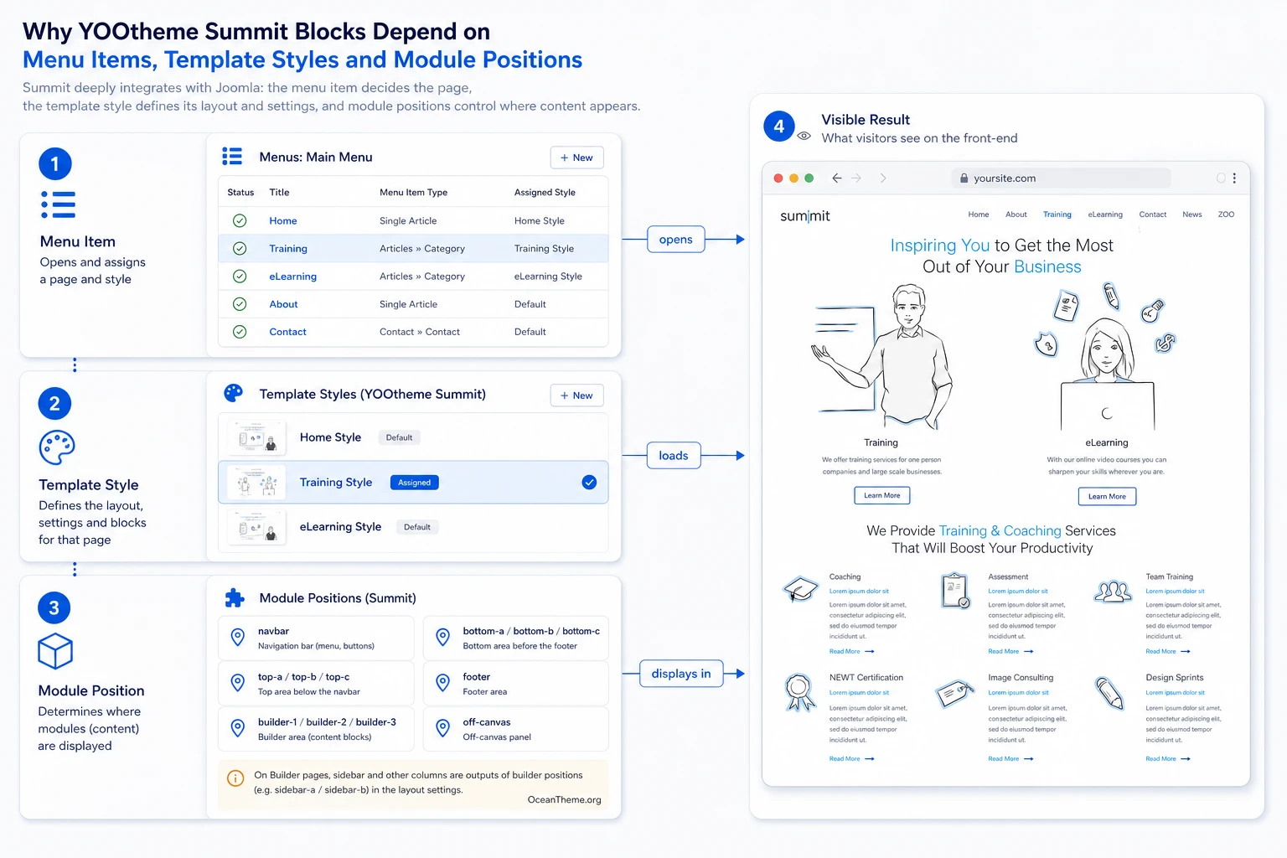Viewport: 1287px width, 858px height.
Task: Click the Team Training people icon
Action: (x=1114, y=592)
